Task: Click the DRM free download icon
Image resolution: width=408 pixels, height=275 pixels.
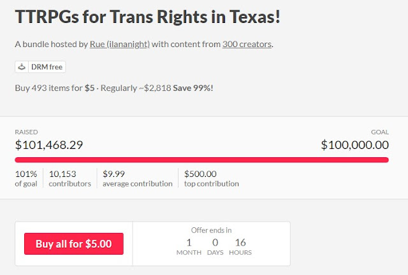Action: [x=22, y=67]
